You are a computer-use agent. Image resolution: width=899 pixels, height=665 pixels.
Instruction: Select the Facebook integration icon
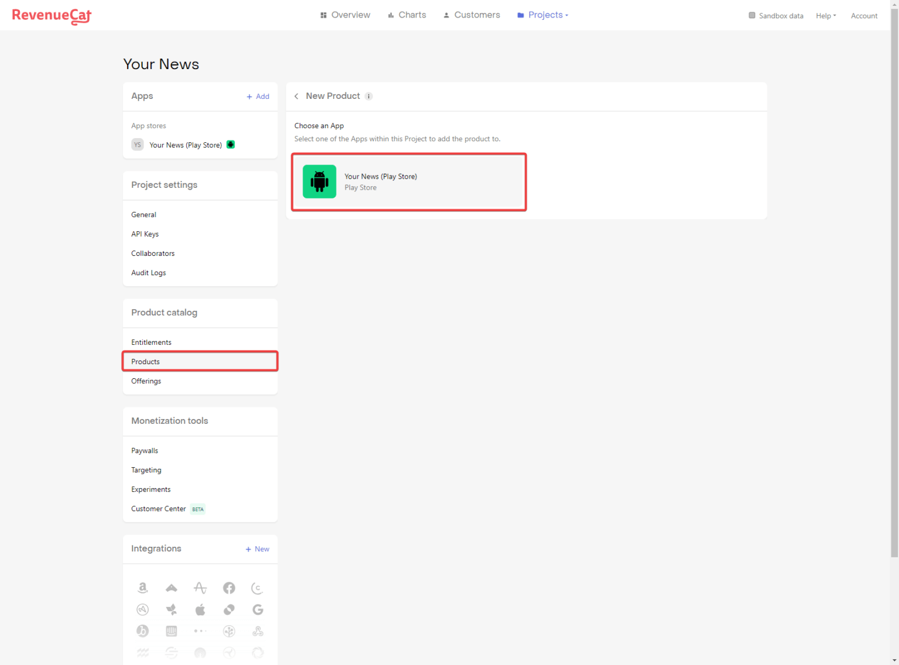tap(229, 588)
